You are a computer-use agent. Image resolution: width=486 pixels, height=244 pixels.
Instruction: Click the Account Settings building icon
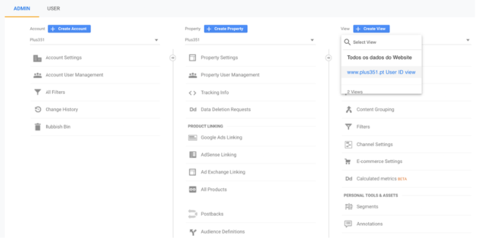[x=37, y=58]
